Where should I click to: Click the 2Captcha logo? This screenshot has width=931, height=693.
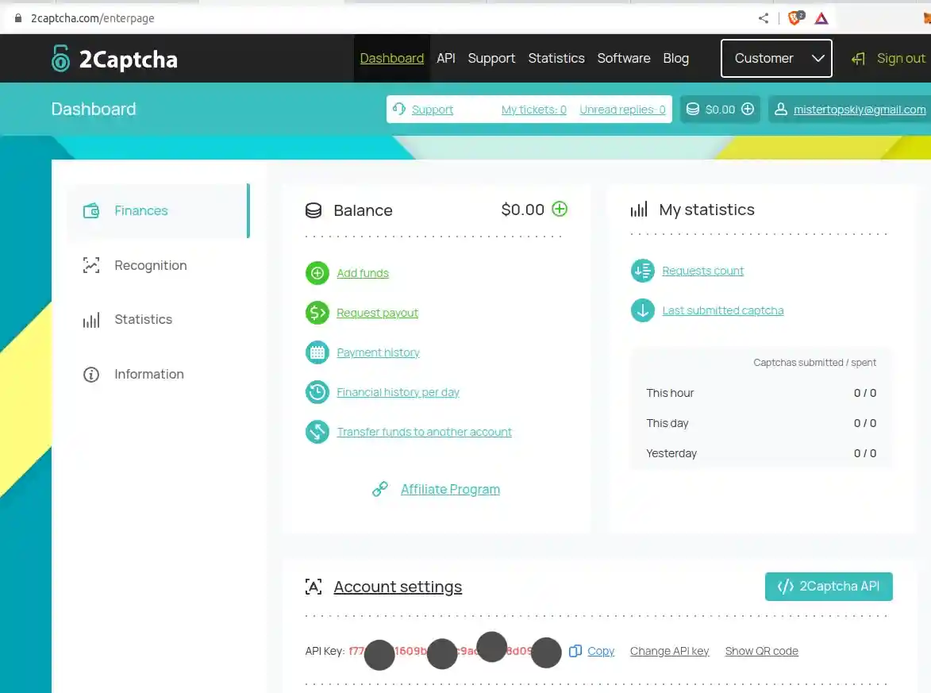click(x=113, y=58)
